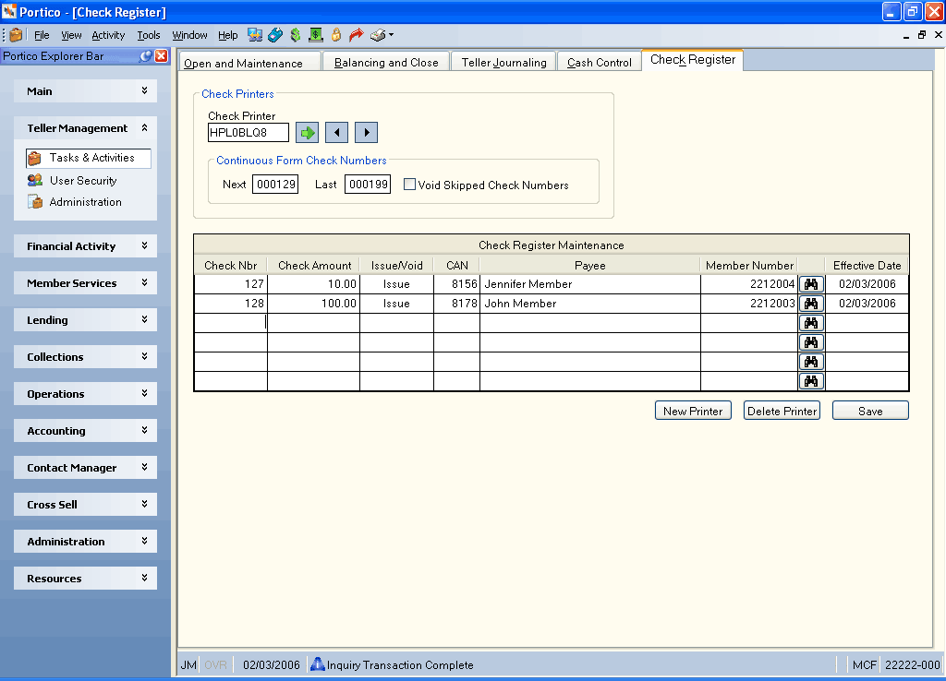
Task: Click the padlock icon in toolbar
Action: click(336, 35)
